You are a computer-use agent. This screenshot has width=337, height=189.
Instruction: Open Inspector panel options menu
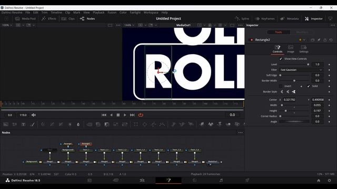point(333,25)
